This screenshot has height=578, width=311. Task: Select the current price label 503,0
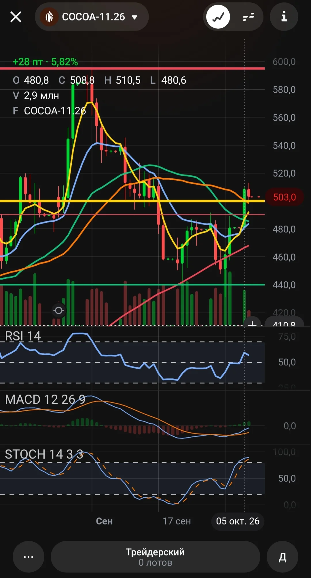click(285, 197)
